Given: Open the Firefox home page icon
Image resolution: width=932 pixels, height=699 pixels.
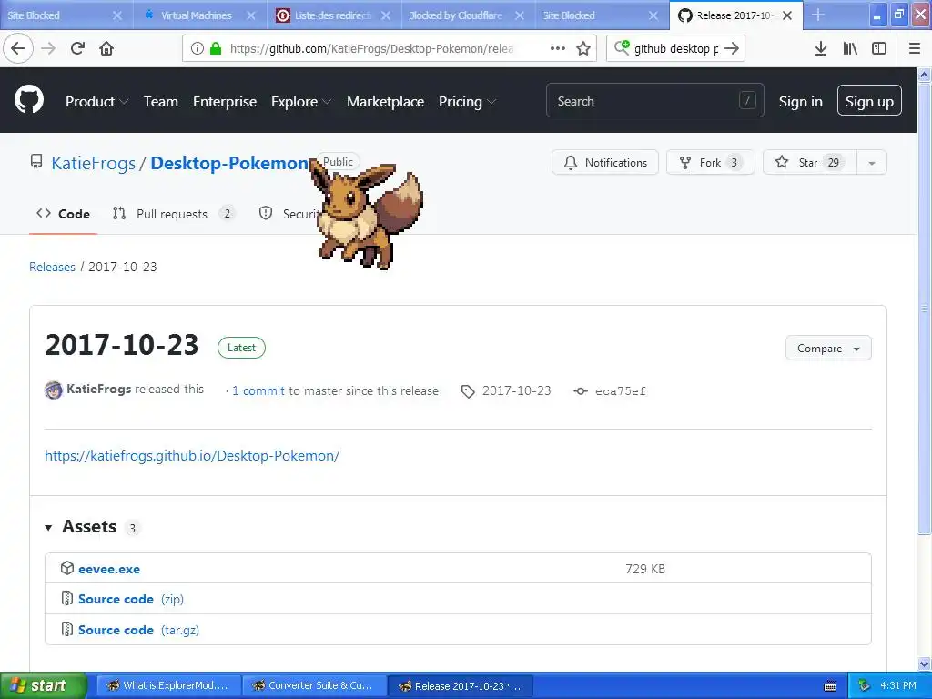Looking at the screenshot, I should coord(106,48).
